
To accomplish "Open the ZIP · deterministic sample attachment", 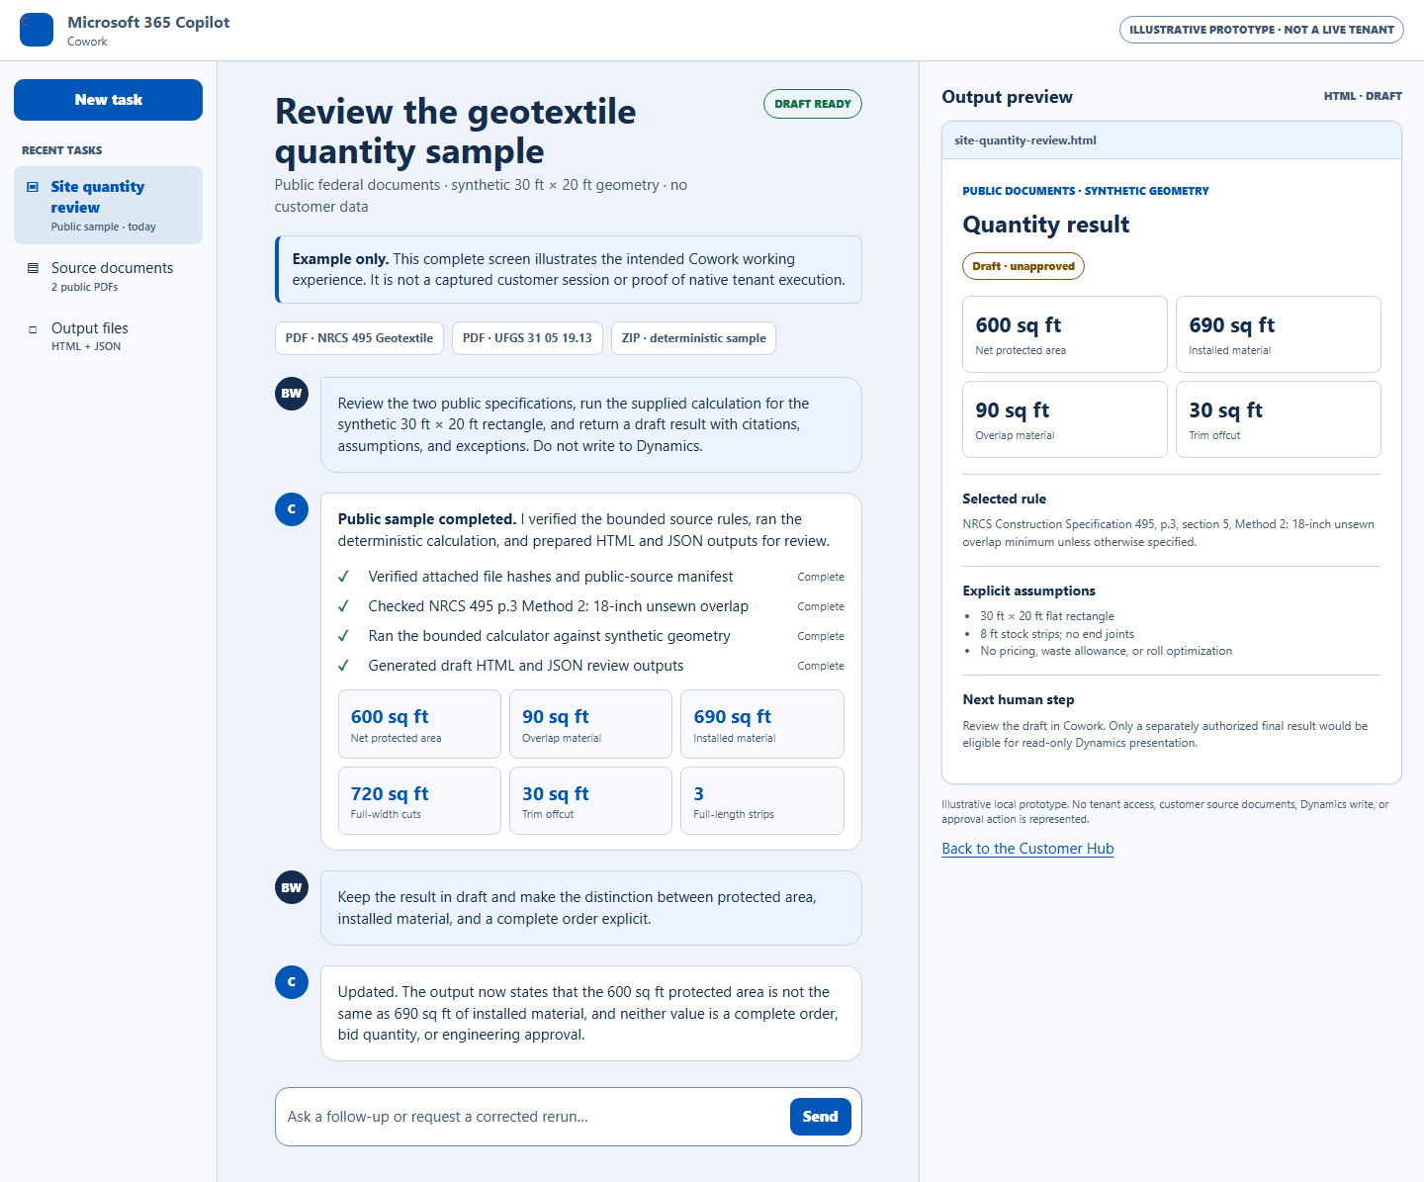I will 693,338.
